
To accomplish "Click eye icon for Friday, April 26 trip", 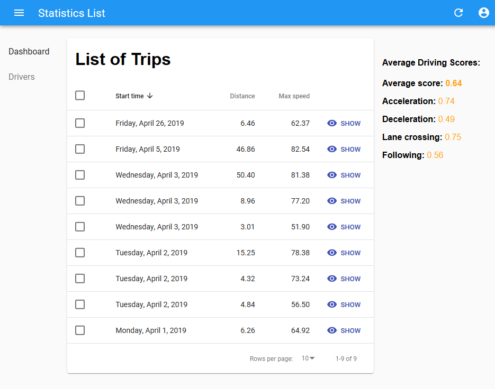I will pos(332,123).
